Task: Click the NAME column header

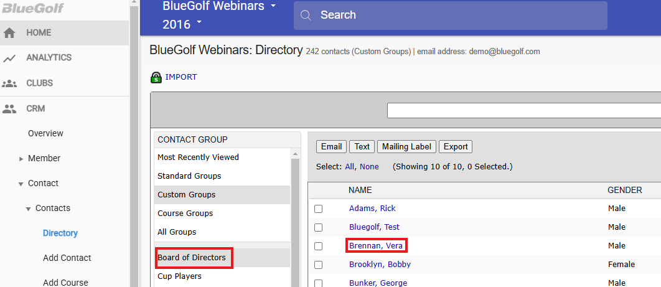Action: pos(360,190)
